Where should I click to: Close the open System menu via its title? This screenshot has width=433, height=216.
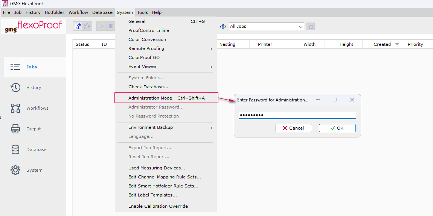tap(125, 12)
